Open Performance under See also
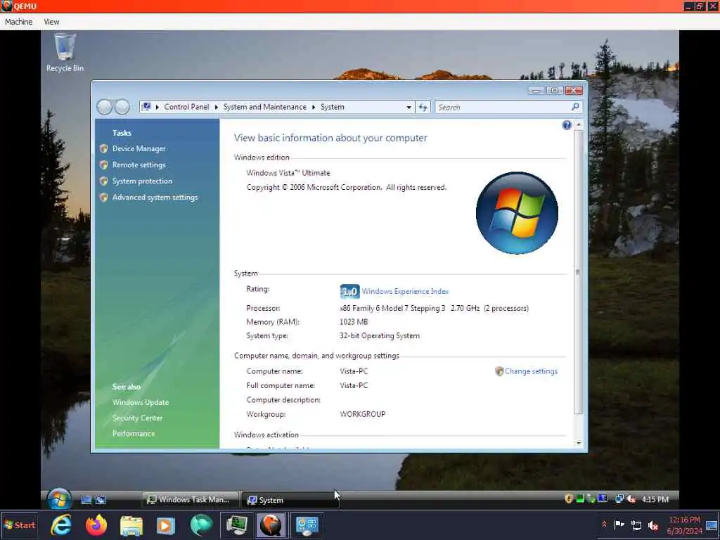 [134, 433]
